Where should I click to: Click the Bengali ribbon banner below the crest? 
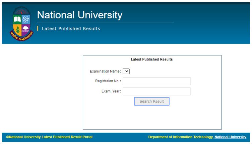[21, 36]
